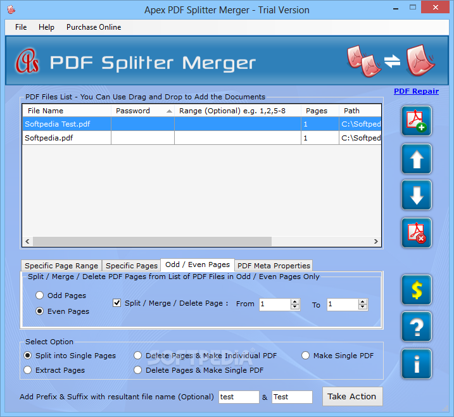Image resolution: width=454 pixels, height=417 pixels.
Task: Click the app icon in title bar
Action: tap(11, 9)
